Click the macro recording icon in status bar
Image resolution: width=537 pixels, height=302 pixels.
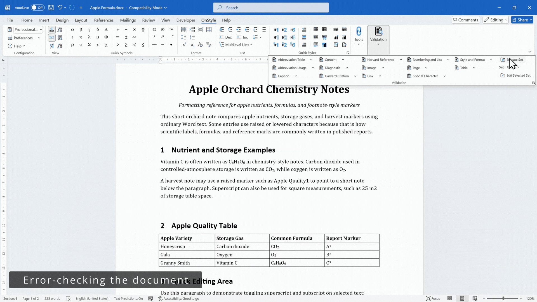click(150, 298)
